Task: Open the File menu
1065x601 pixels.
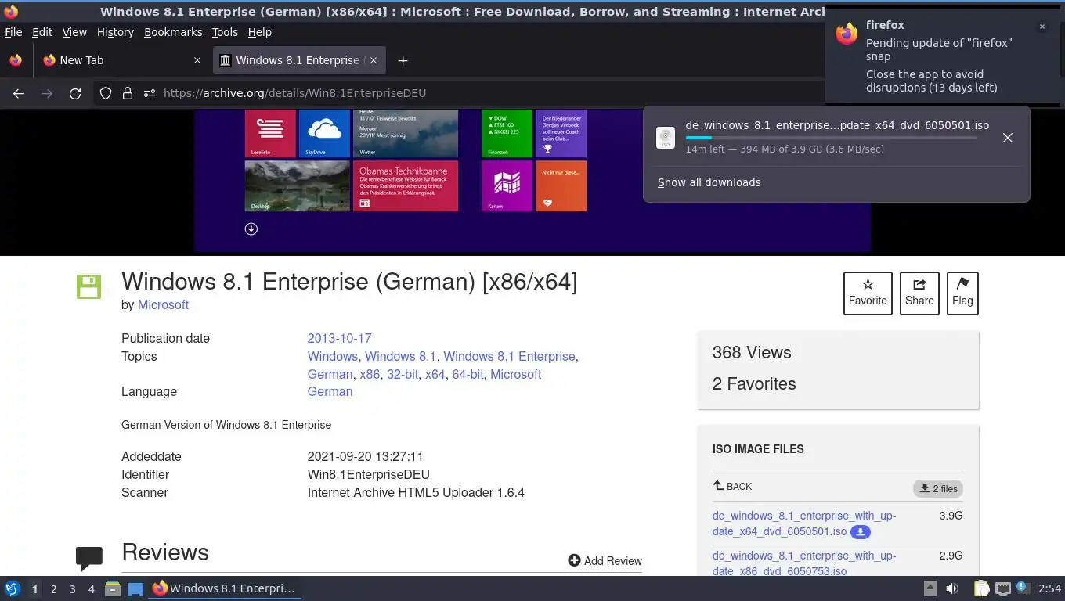Action: point(13,32)
